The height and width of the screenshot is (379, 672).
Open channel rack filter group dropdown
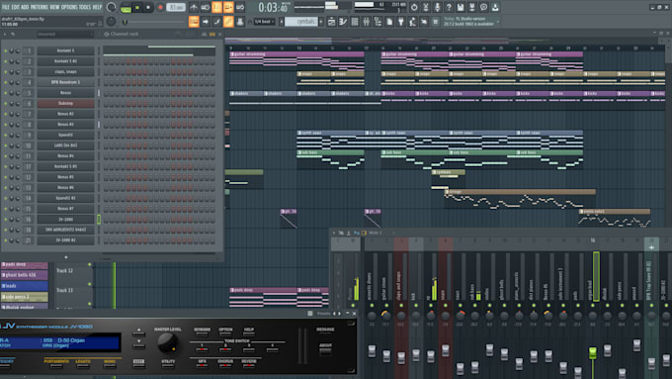click(x=64, y=34)
